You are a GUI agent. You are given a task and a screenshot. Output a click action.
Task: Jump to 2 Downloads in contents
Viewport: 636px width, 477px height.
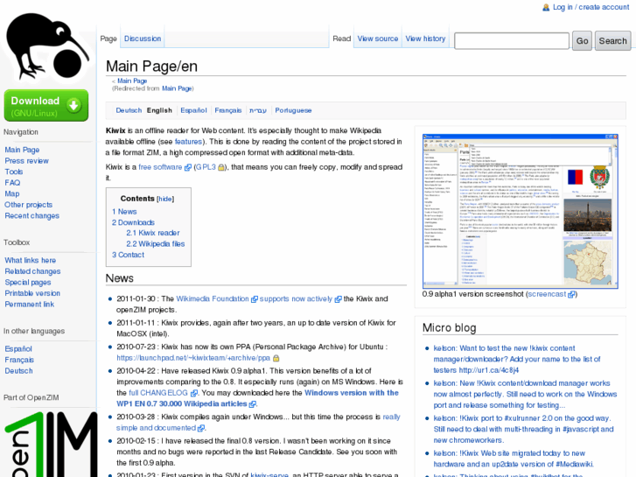point(133,222)
